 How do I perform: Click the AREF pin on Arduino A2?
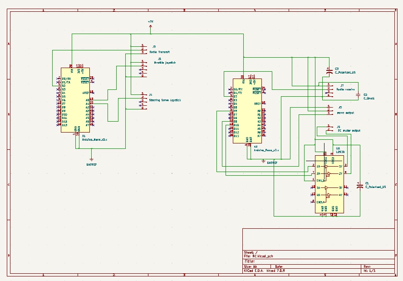pos(257,104)
